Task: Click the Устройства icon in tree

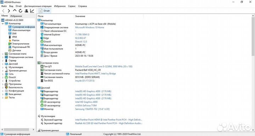Action: click(6, 81)
